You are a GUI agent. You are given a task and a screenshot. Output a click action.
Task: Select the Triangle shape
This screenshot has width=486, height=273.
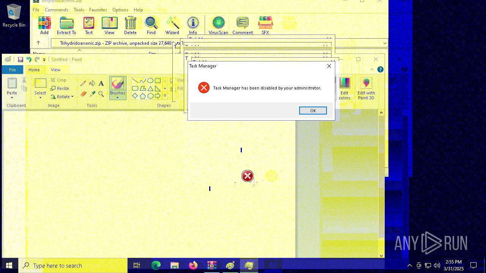[x=150, y=88]
